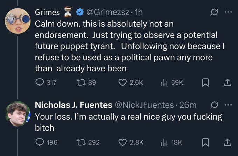Open the @NickJFuentes profile handle
Screen dimensions: 238x156
click(x=144, y=105)
